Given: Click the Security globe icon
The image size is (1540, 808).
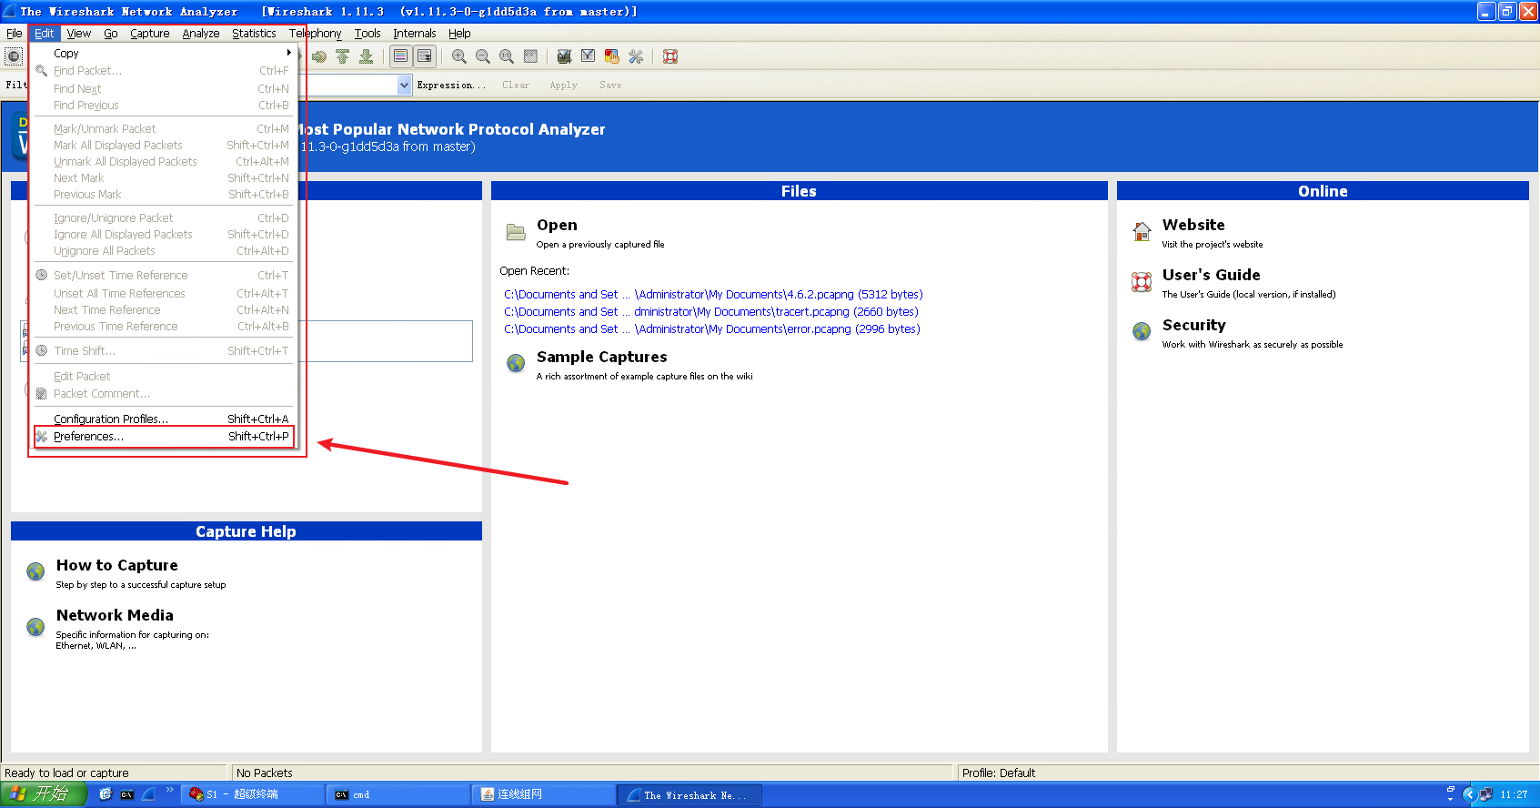Looking at the screenshot, I should [1142, 331].
